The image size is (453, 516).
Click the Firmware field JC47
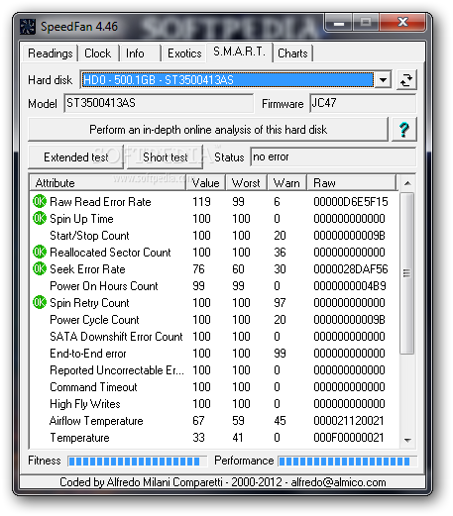click(x=363, y=103)
